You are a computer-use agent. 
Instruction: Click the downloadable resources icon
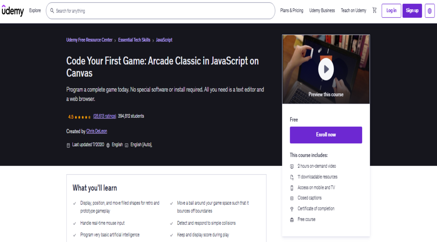292,177
